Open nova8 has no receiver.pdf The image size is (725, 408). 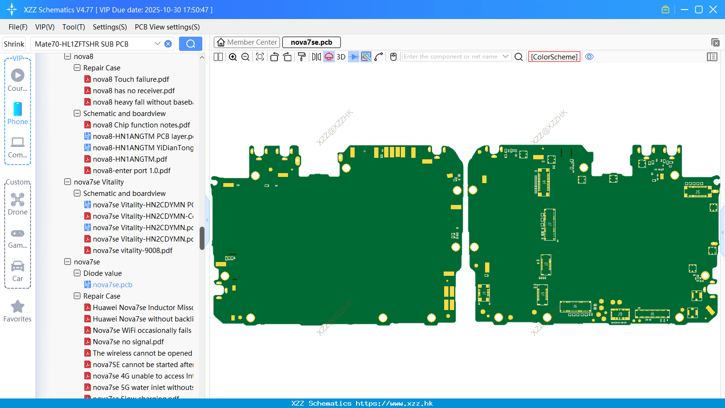[x=134, y=91]
